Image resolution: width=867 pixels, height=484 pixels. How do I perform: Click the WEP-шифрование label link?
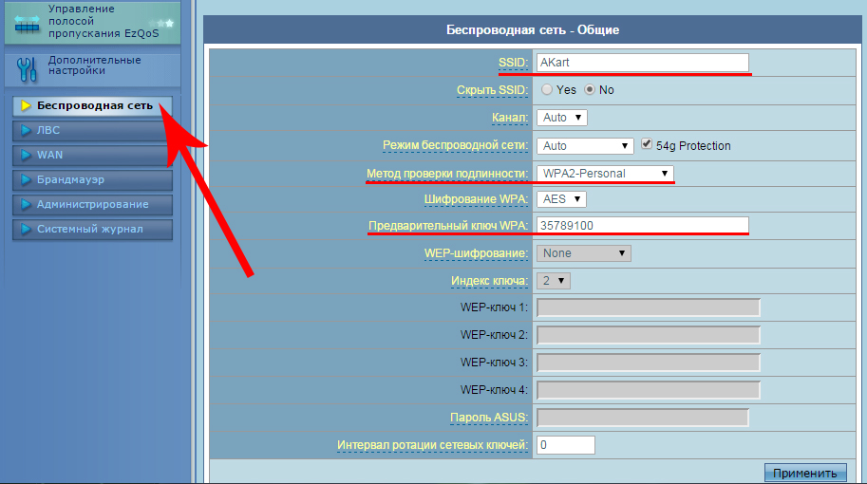coord(476,253)
